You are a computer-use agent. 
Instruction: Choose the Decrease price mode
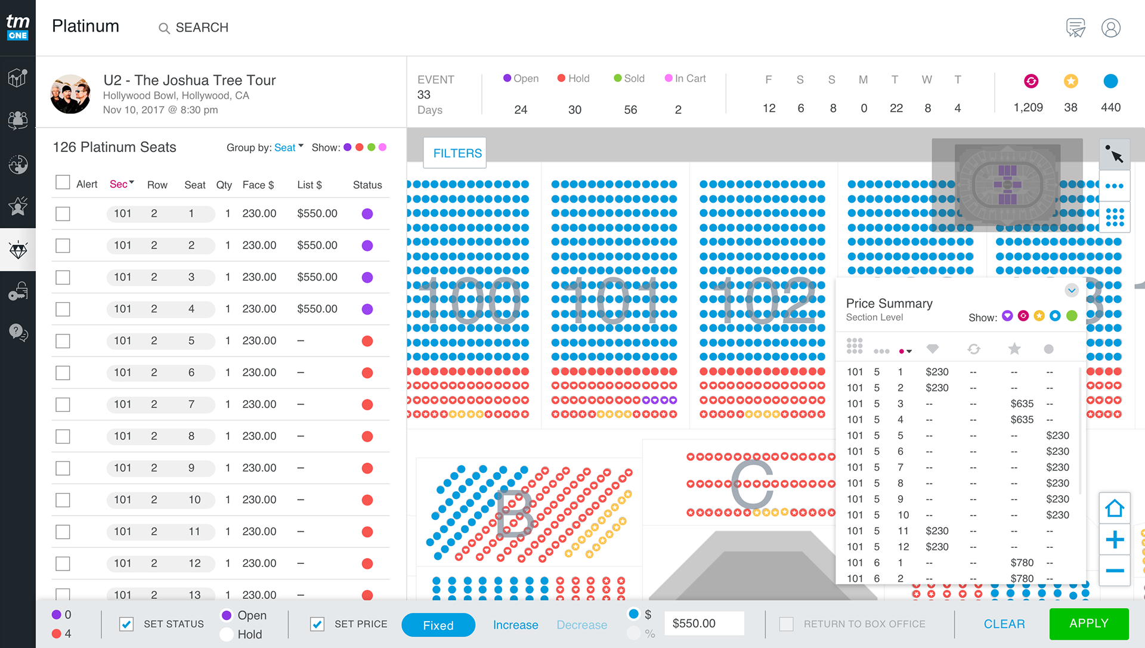point(581,625)
